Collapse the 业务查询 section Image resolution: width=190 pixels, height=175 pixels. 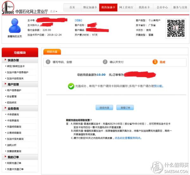click(x=20, y=108)
